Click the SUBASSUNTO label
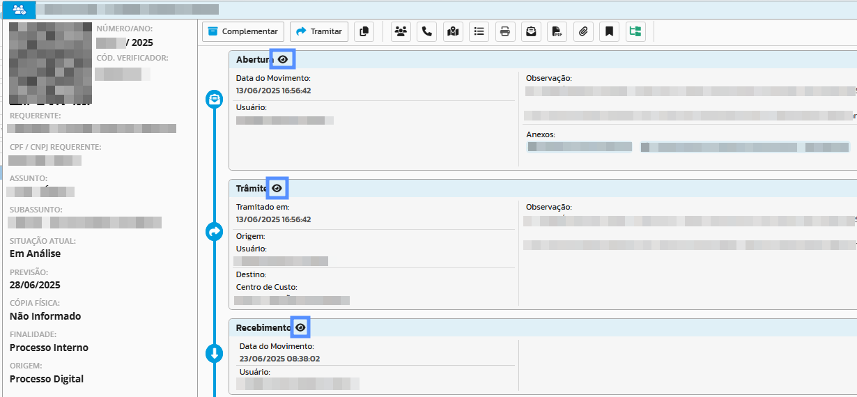 (36, 210)
